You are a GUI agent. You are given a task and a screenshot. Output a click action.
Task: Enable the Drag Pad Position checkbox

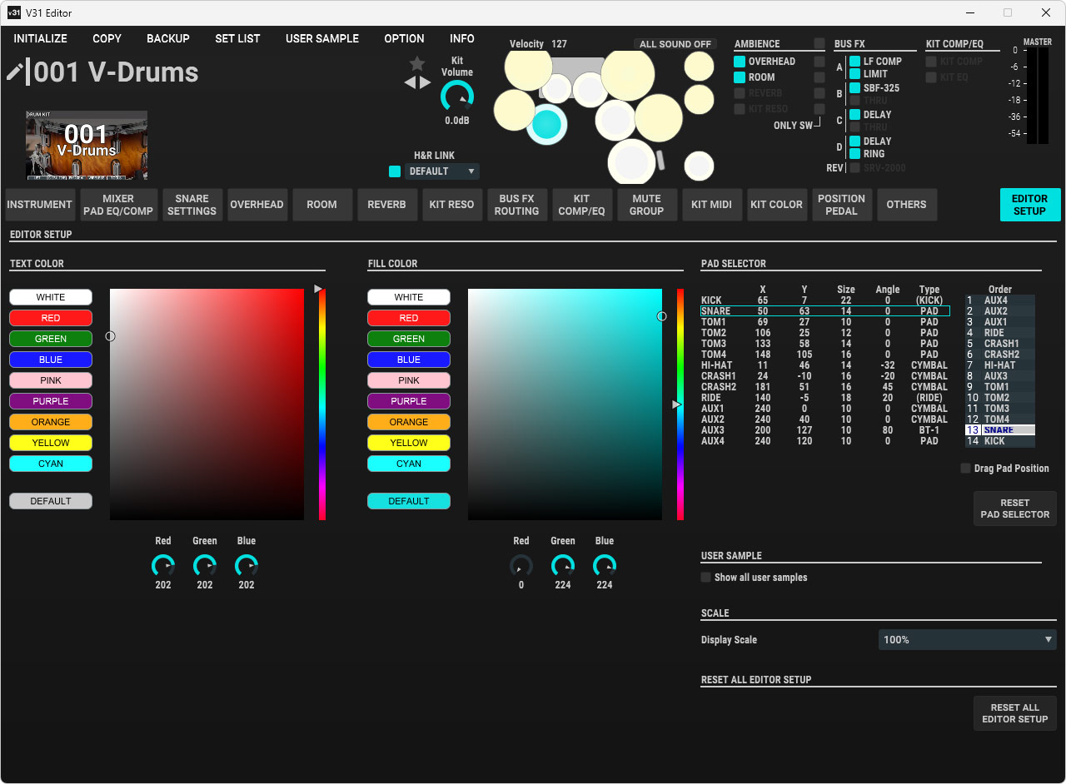click(966, 469)
